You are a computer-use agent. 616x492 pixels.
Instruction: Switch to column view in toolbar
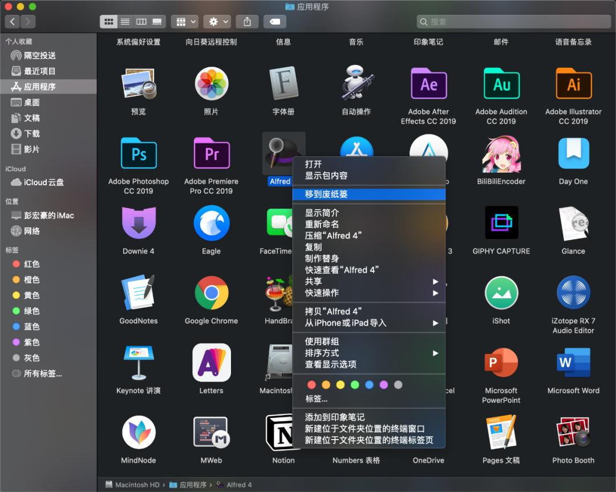pyautogui.click(x=141, y=22)
